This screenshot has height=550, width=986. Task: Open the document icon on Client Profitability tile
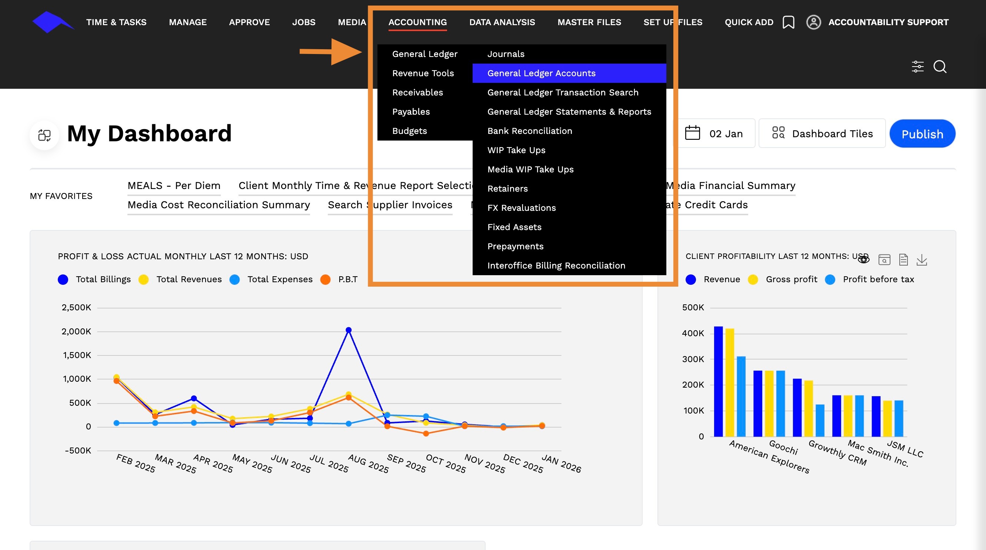click(903, 260)
